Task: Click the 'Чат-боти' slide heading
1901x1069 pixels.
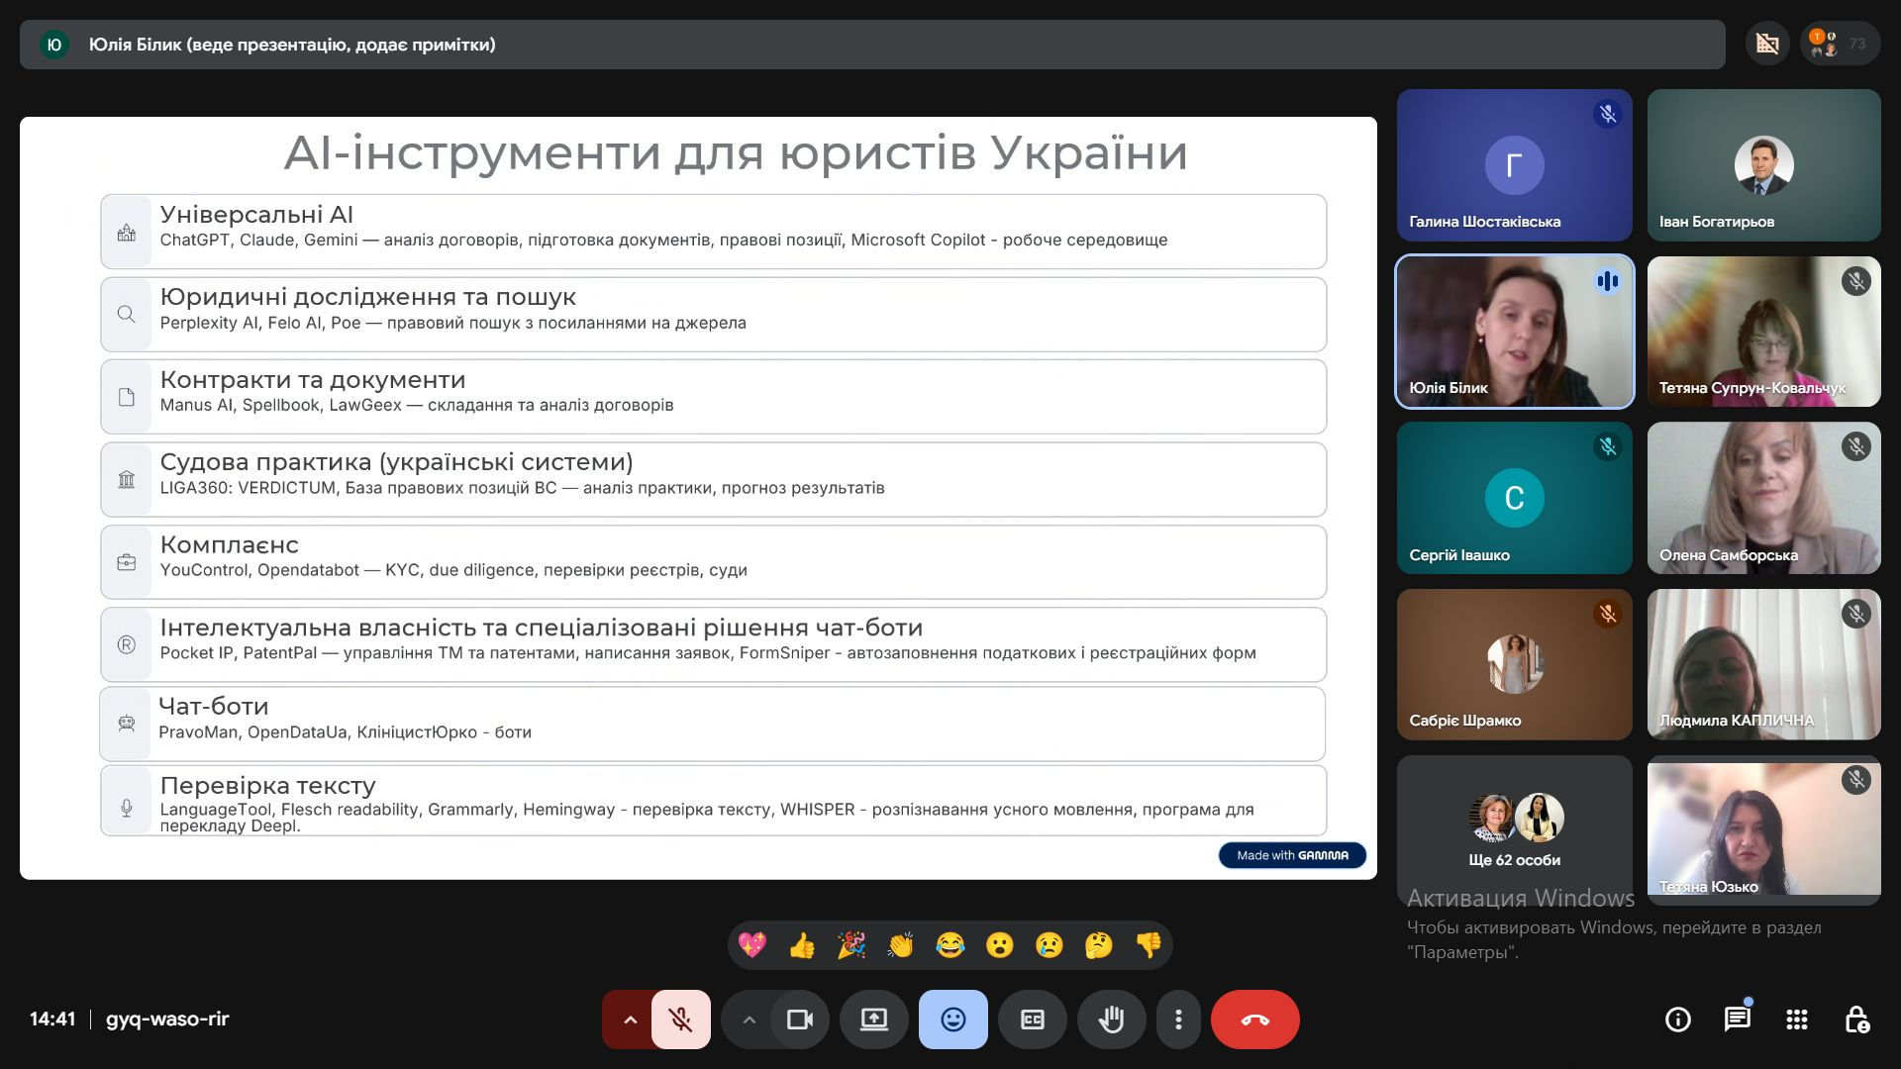Action: 213,707
